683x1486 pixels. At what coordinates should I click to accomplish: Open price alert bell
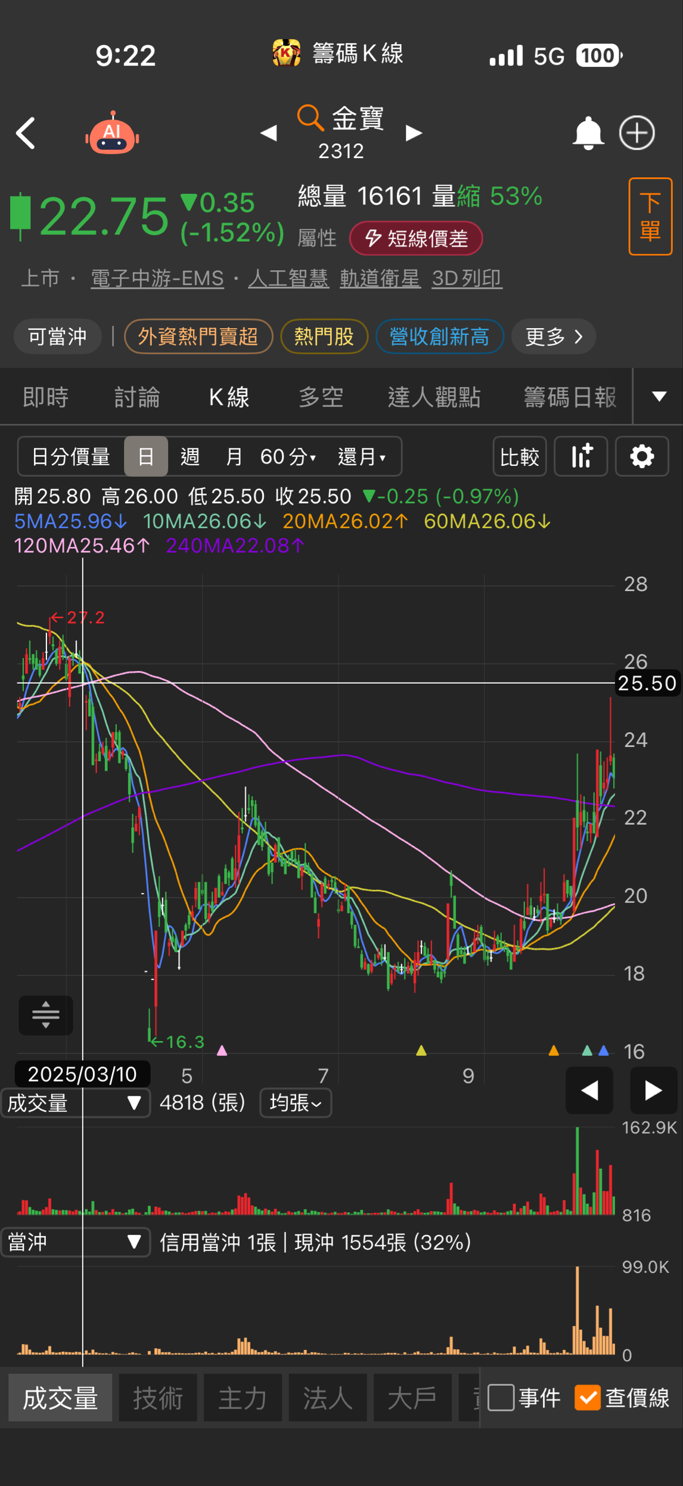[x=588, y=133]
